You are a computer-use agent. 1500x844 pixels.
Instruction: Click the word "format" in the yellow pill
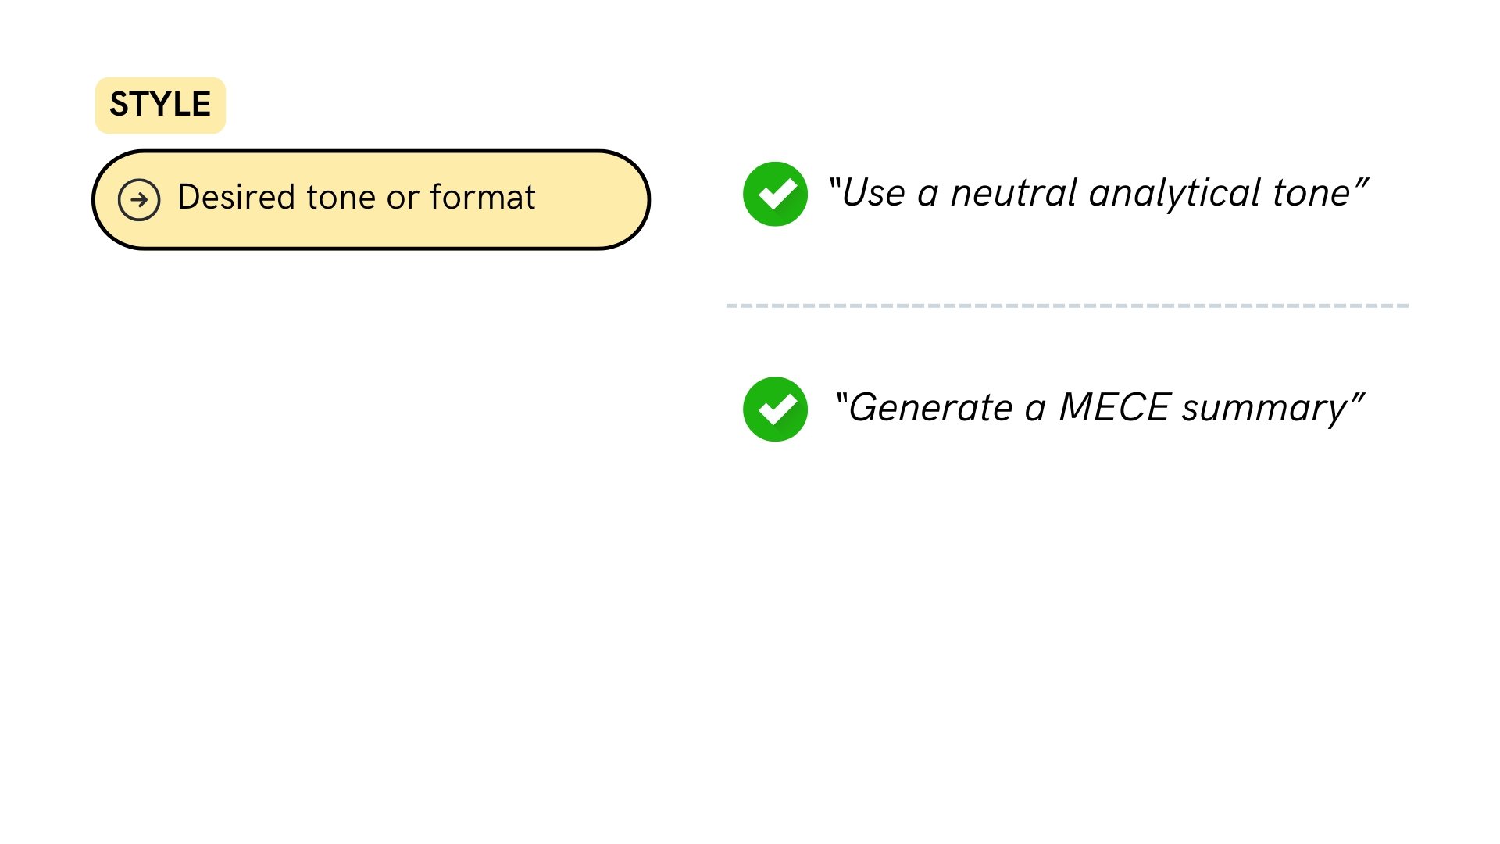[483, 197]
